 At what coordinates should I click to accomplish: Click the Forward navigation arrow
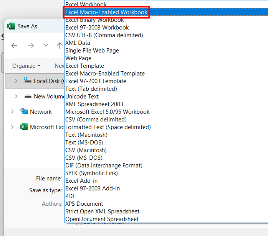coord(31,46)
